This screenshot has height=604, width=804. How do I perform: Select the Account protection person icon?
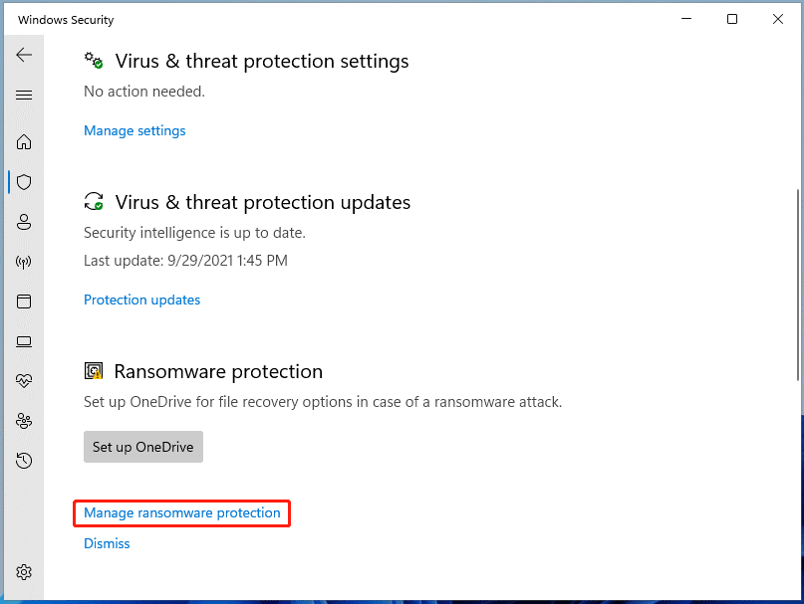coord(24,222)
